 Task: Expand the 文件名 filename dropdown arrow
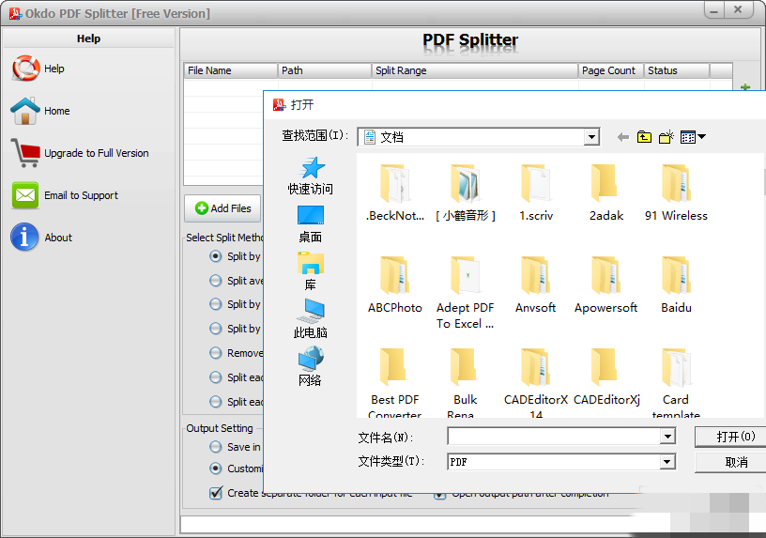(x=667, y=437)
